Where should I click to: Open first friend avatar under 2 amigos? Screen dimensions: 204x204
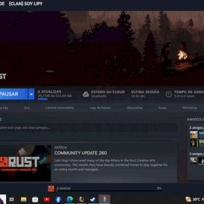click(194, 135)
